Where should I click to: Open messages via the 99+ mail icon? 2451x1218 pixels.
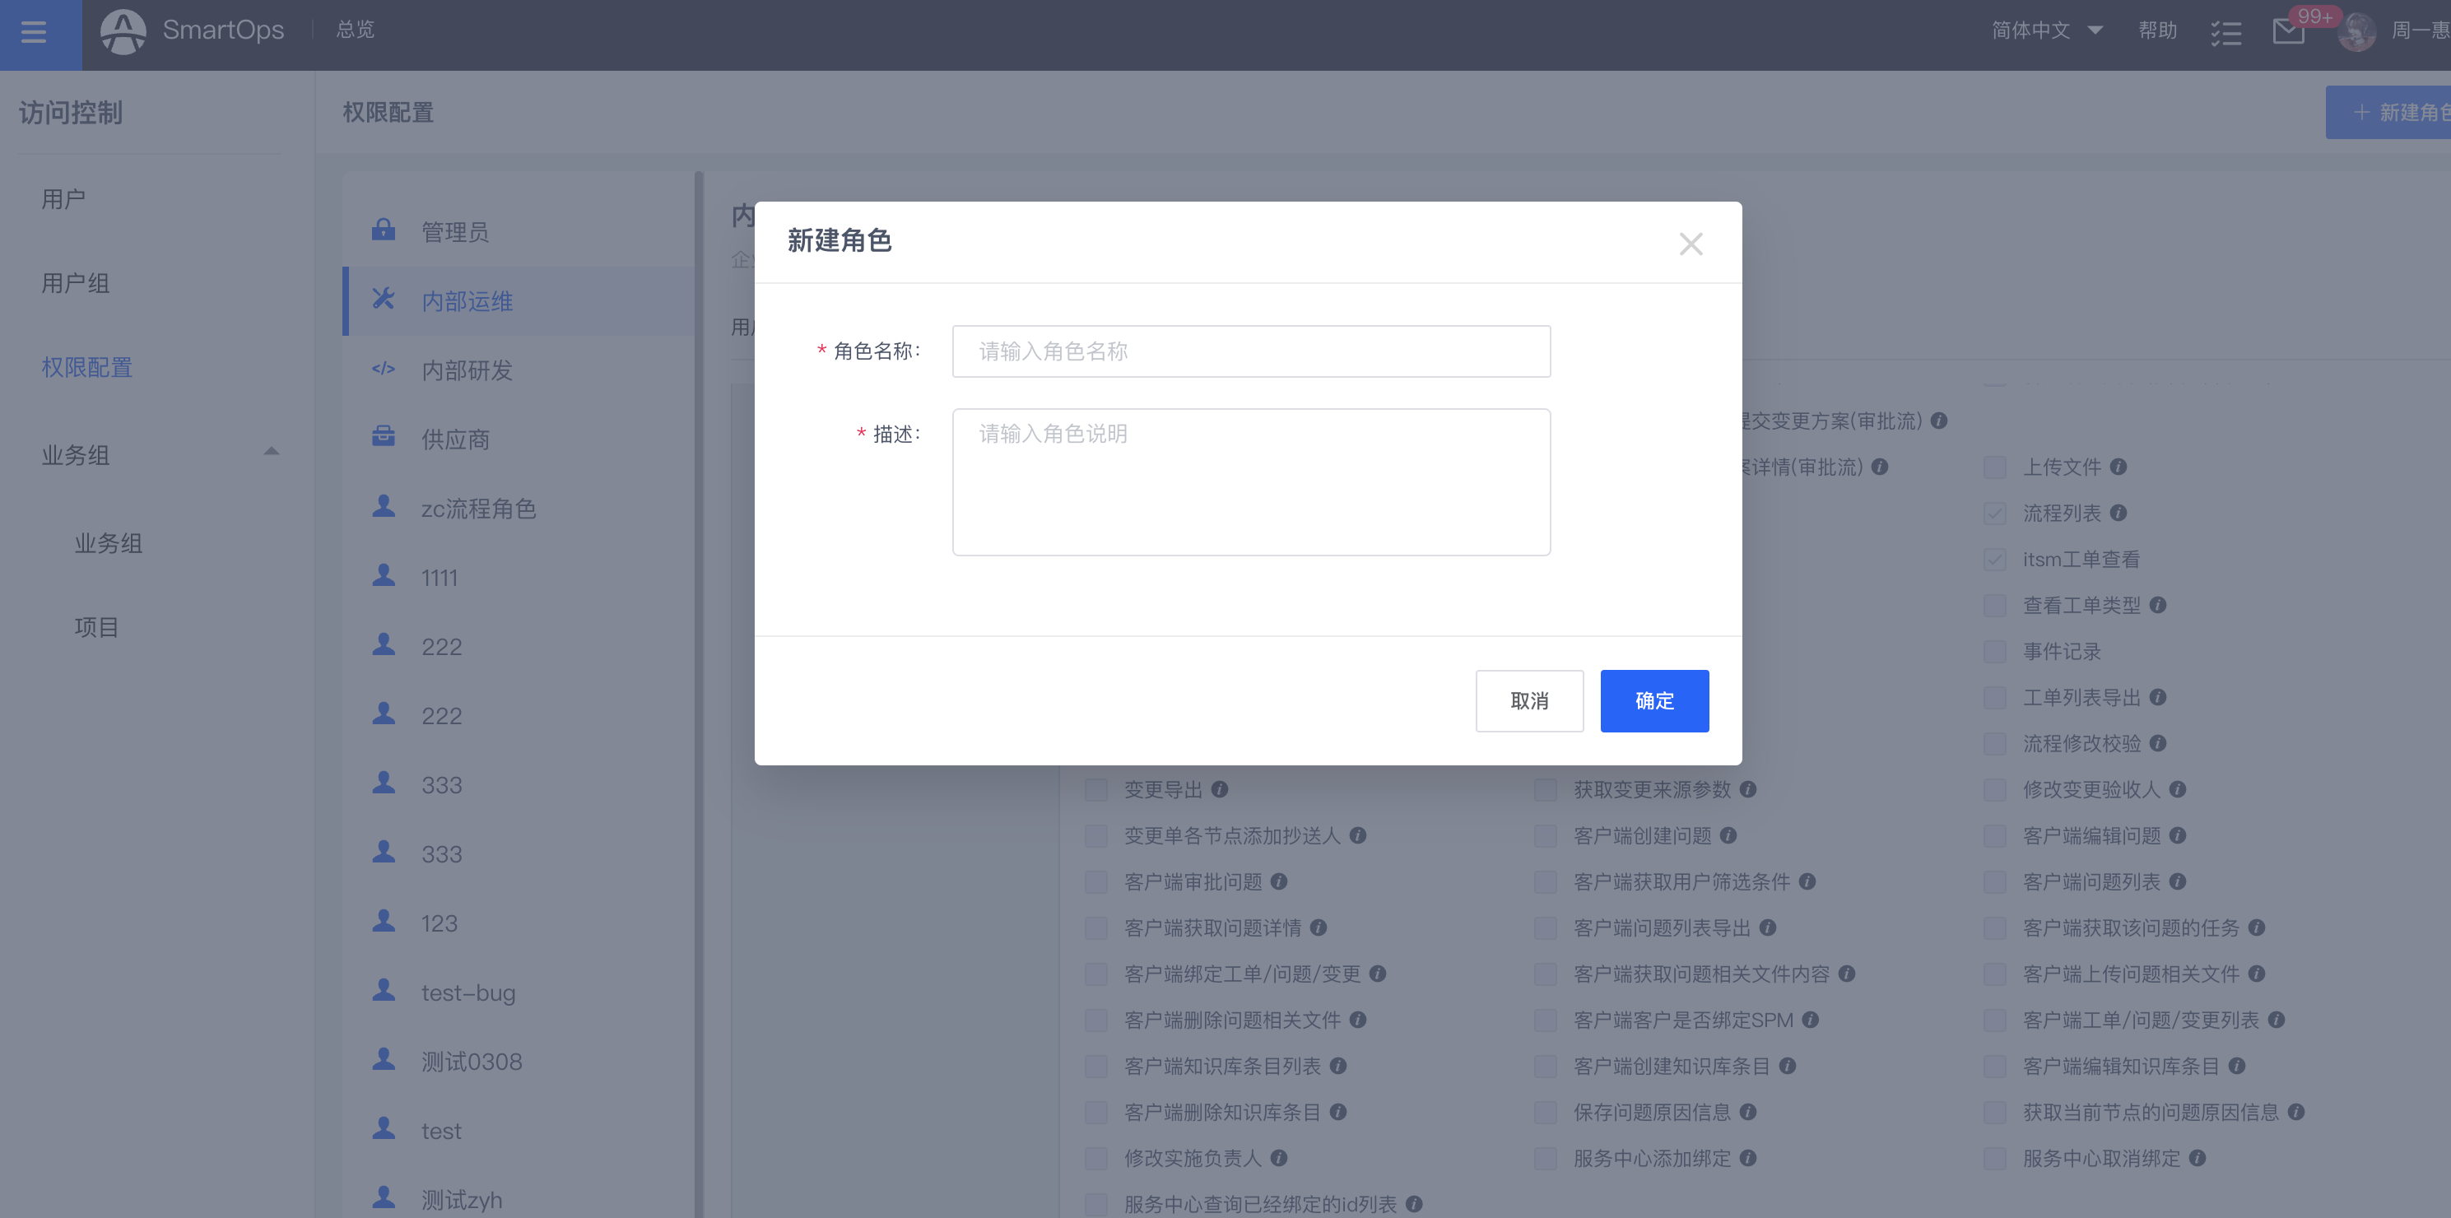2289,31
